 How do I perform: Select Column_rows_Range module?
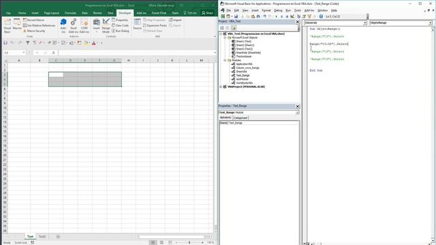coord(247,68)
